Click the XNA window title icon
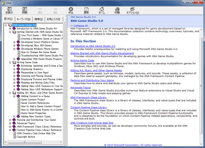Viewport: 205px width, 148px height. (x=3, y=3)
